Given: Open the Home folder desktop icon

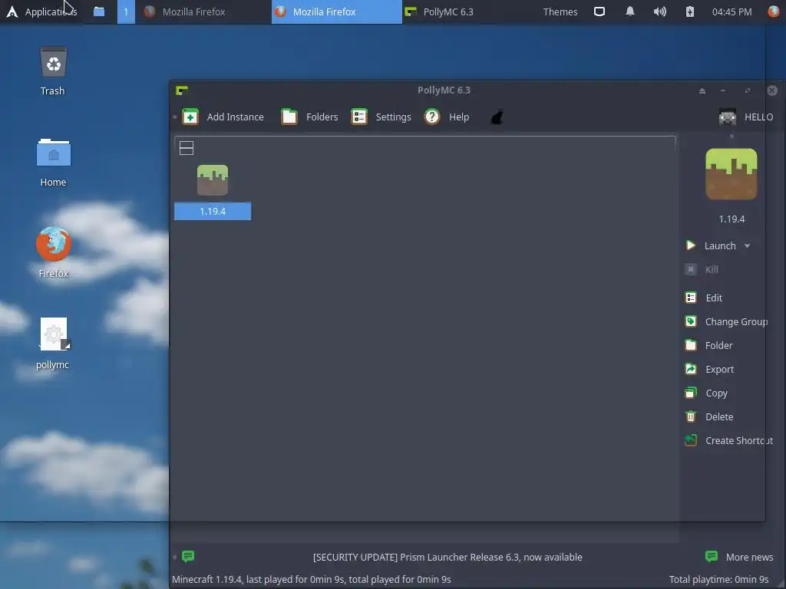Looking at the screenshot, I should point(53,162).
